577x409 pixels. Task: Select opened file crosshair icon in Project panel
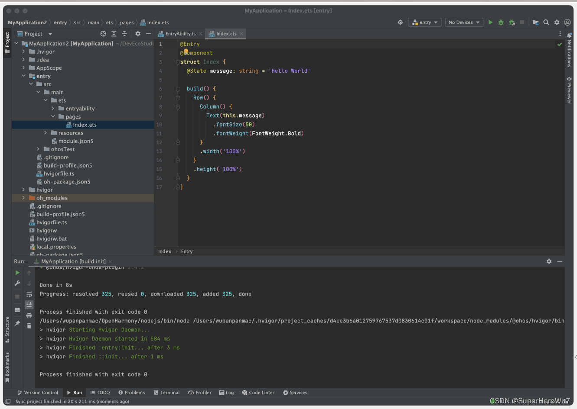pyautogui.click(x=103, y=34)
